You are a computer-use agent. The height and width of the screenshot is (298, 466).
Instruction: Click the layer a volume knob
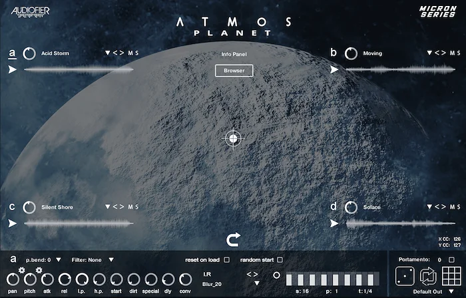coord(29,54)
